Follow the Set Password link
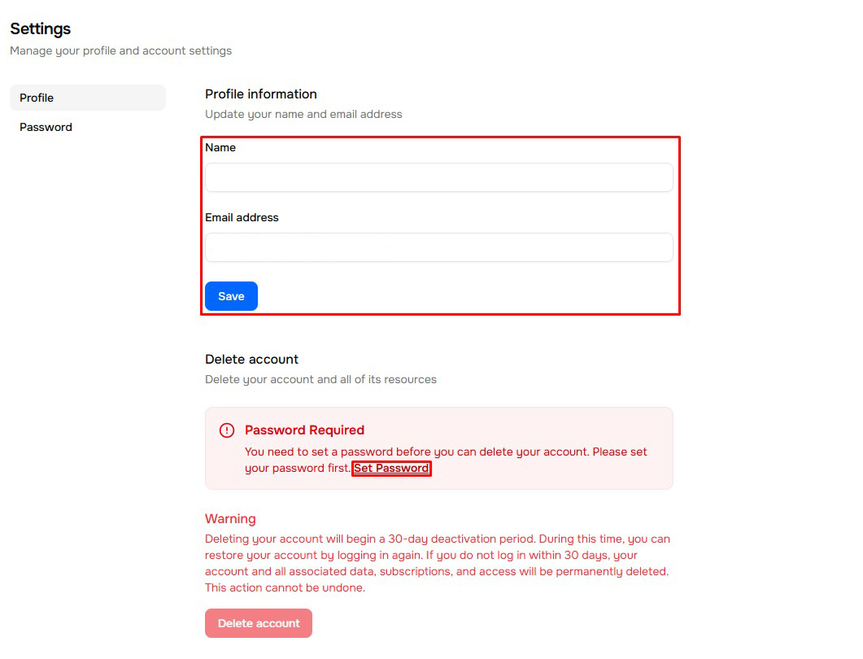The width and height of the screenshot is (863, 659). pyautogui.click(x=391, y=469)
